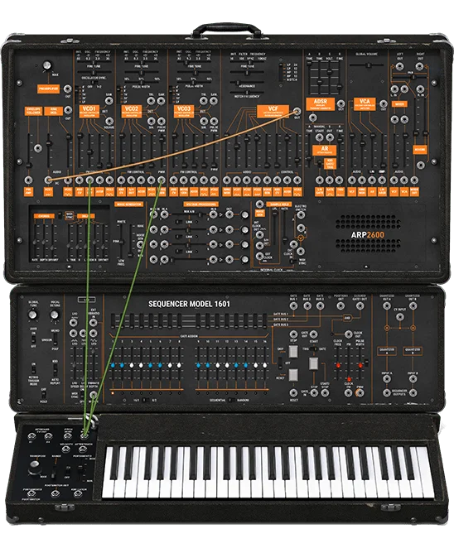Click the sequencer GATE BUS 1 jack
Image resolution: width=454 pixels, height=548 pixels.
coord(294,306)
